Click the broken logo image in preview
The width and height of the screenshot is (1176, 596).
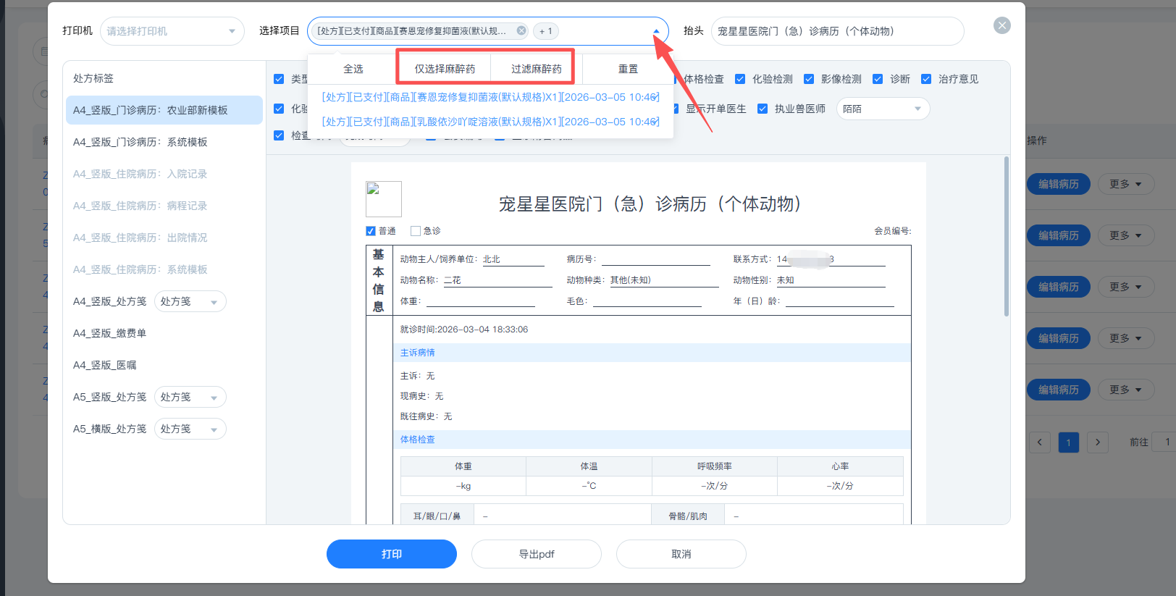(383, 199)
